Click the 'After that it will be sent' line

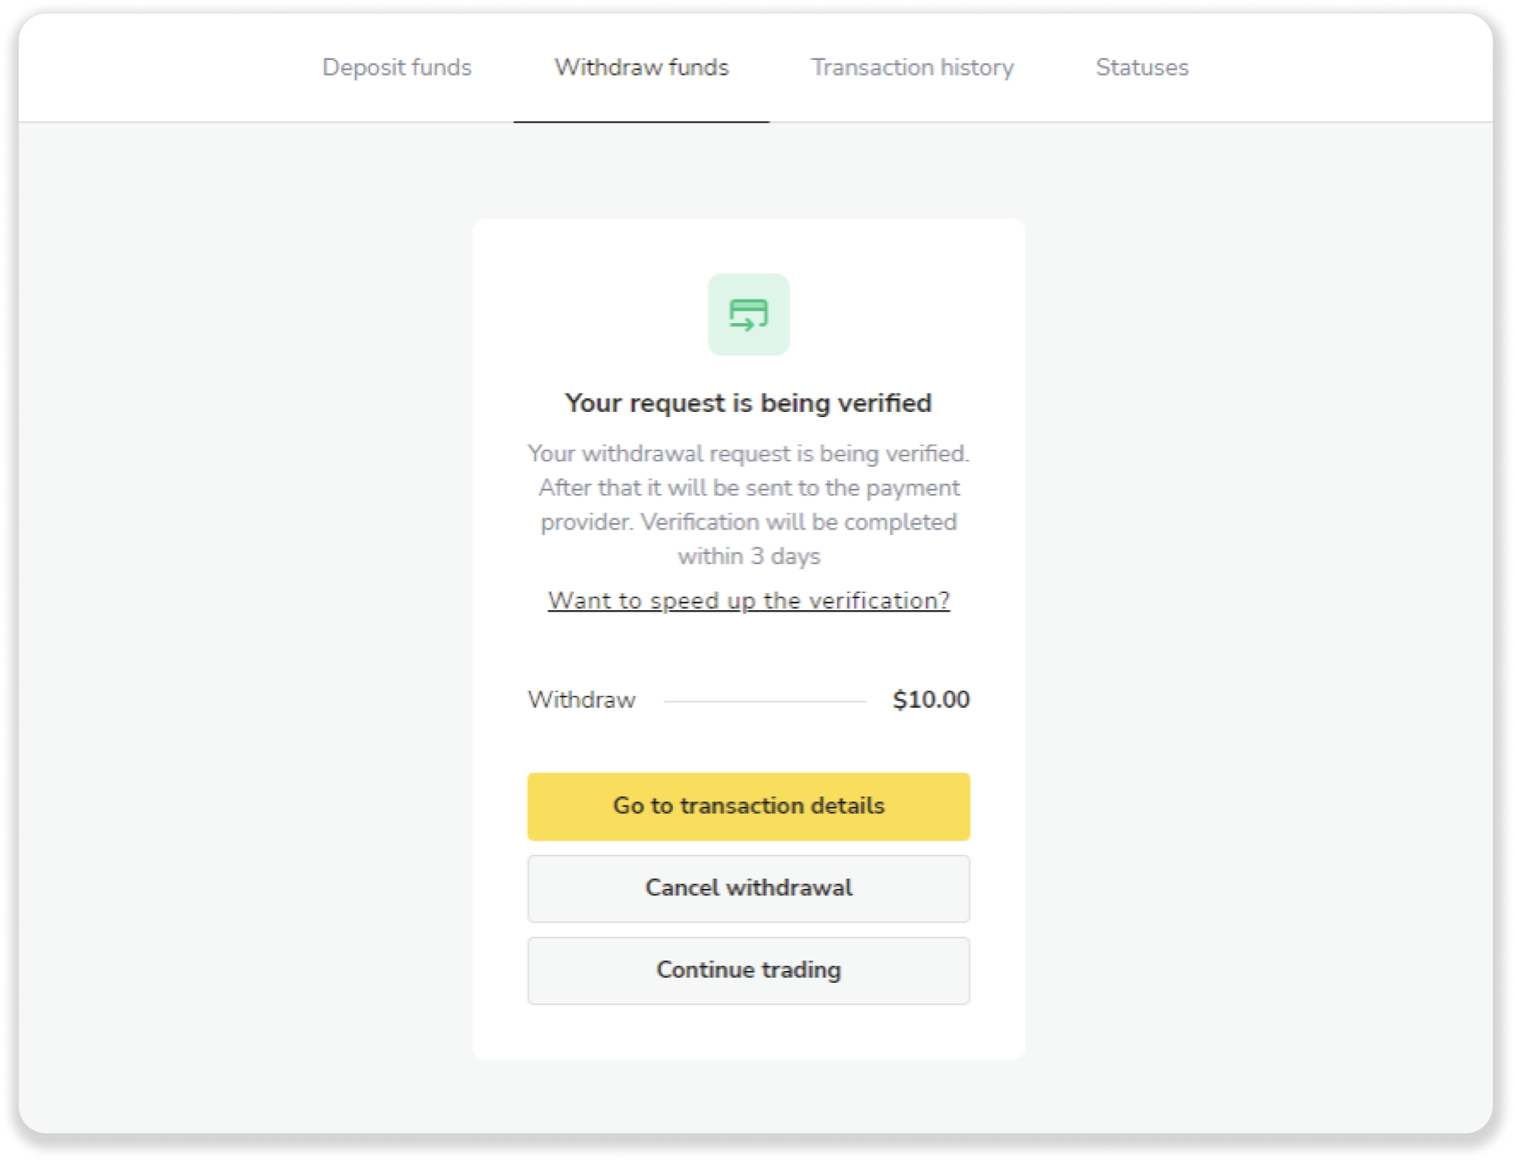[748, 488]
